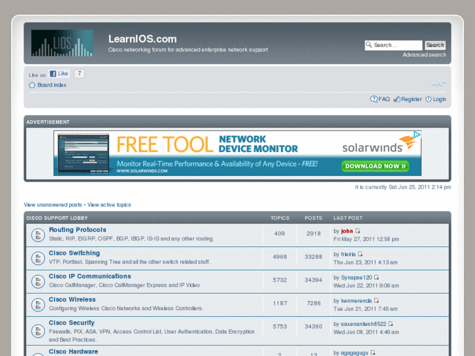Click the Search button
The height and width of the screenshot is (356, 475).
[435, 45]
